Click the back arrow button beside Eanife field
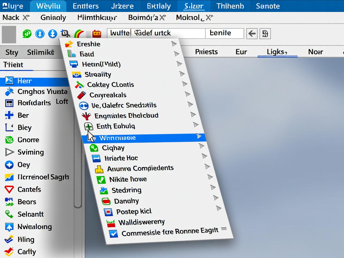Viewport: 344px width, 258px height. click(x=252, y=34)
